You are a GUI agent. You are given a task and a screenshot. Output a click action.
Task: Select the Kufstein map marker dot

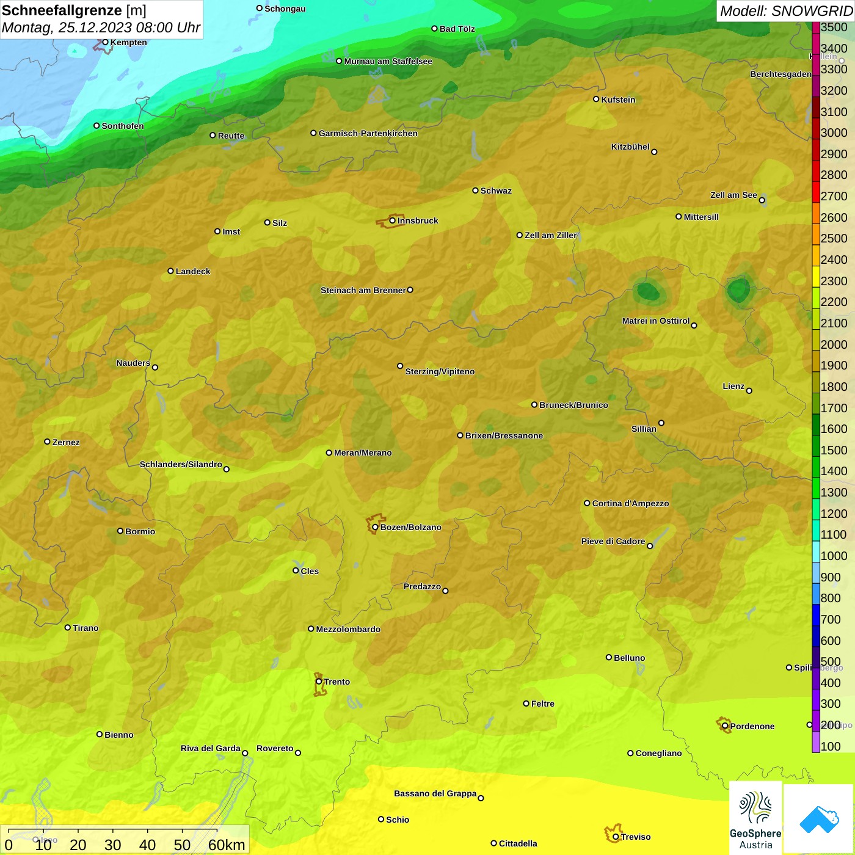pyautogui.click(x=596, y=99)
